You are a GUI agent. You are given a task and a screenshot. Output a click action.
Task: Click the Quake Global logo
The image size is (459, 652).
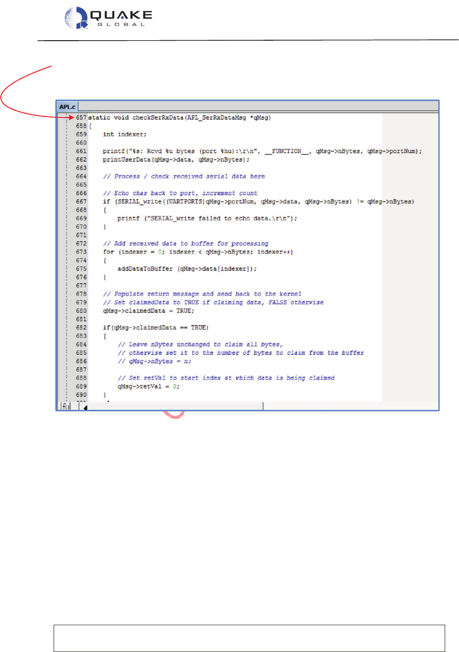click(109, 18)
